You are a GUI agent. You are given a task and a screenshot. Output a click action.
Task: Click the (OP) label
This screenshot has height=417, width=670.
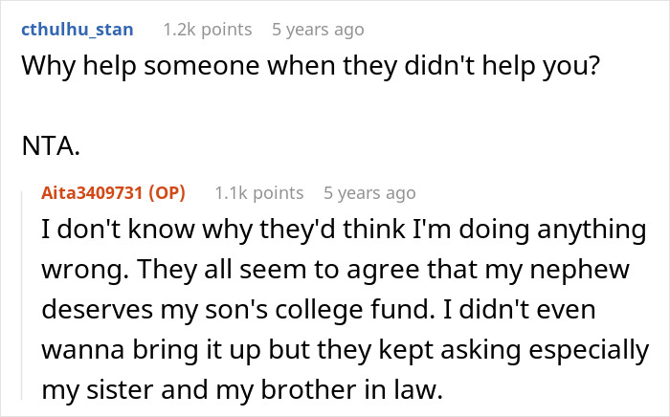[167, 193]
